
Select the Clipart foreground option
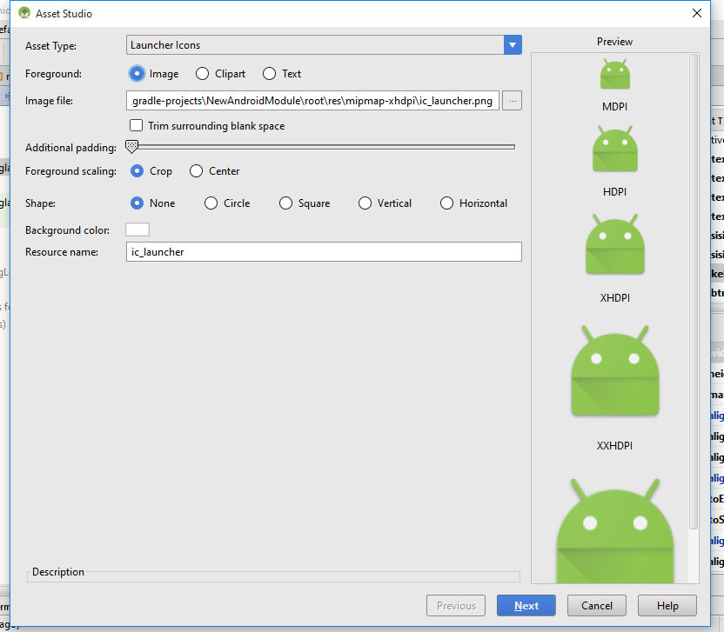[201, 74]
